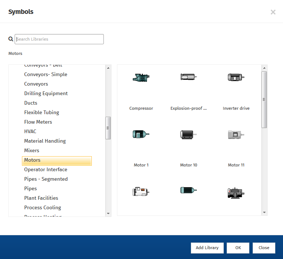Switch to the Pipes - Segmented library
The image size is (283, 259).
click(46, 179)
